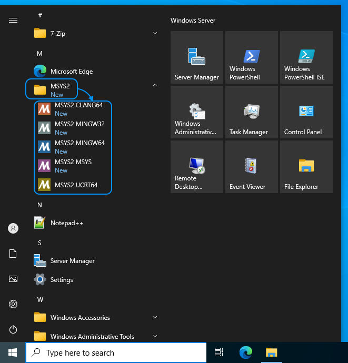Open the File Explorer tile
The width and height of the screenshot is (348, 363).
click(306, 167)
